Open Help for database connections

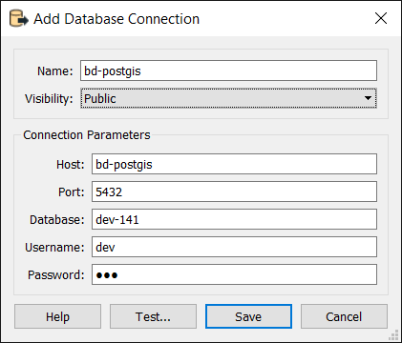pyautogui.click(x=57, y=316)
